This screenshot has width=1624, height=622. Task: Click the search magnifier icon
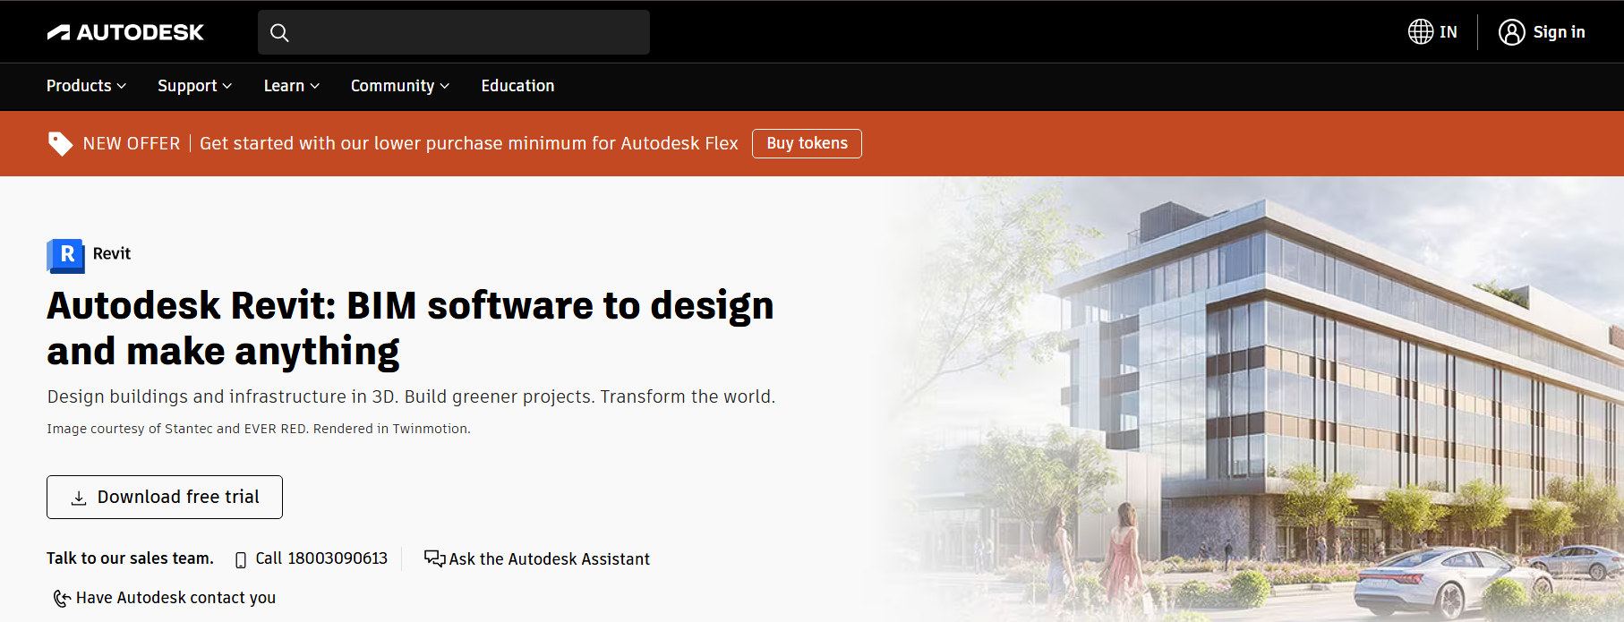tap(279, 33)
